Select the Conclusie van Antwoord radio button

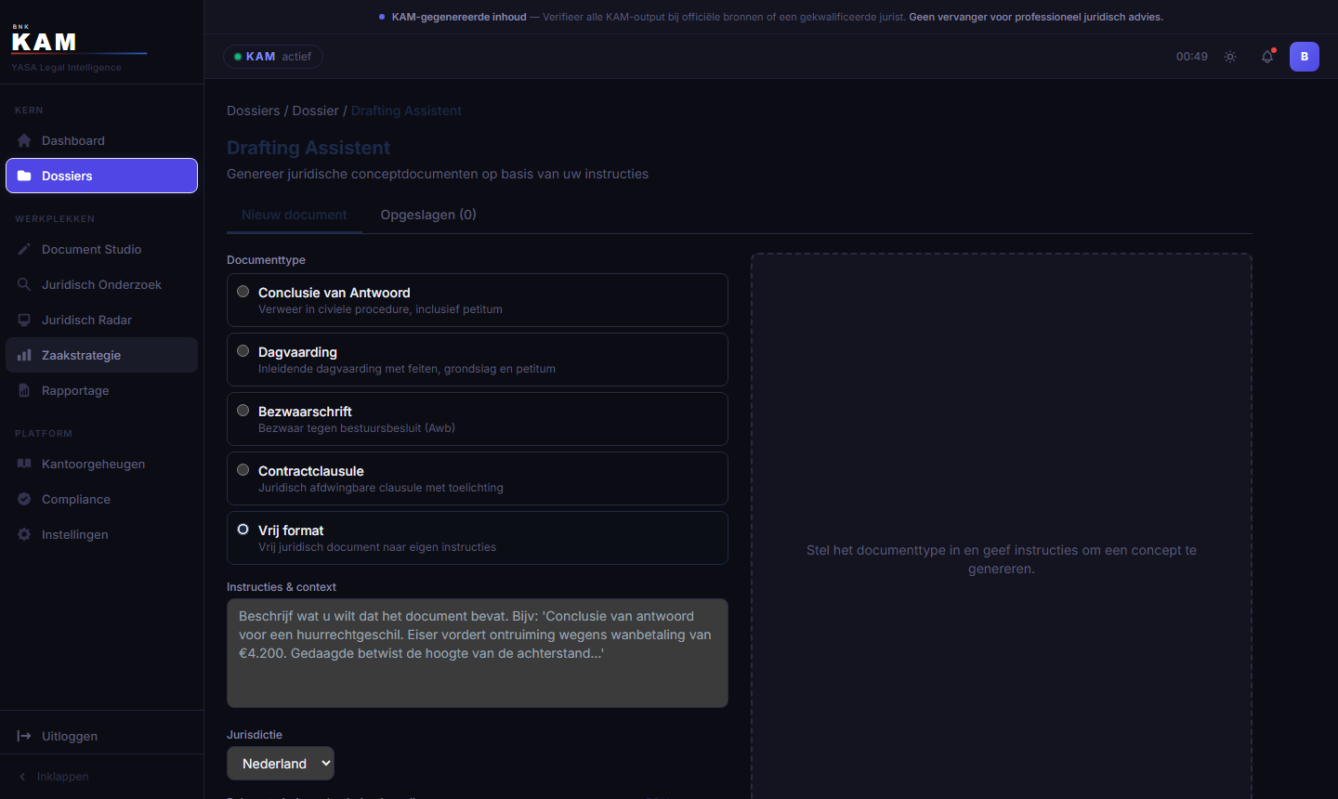(243, 292)
